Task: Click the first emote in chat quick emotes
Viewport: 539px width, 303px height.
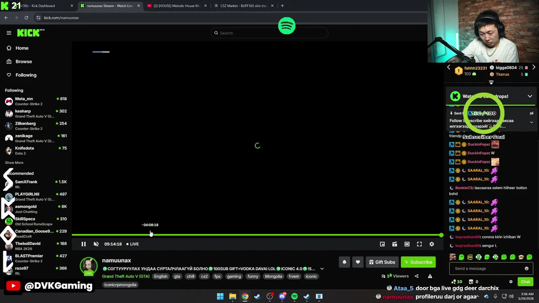Action: (453, 257)
